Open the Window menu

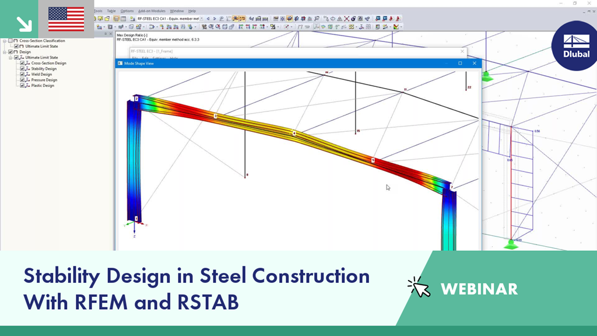click(177, 11)
